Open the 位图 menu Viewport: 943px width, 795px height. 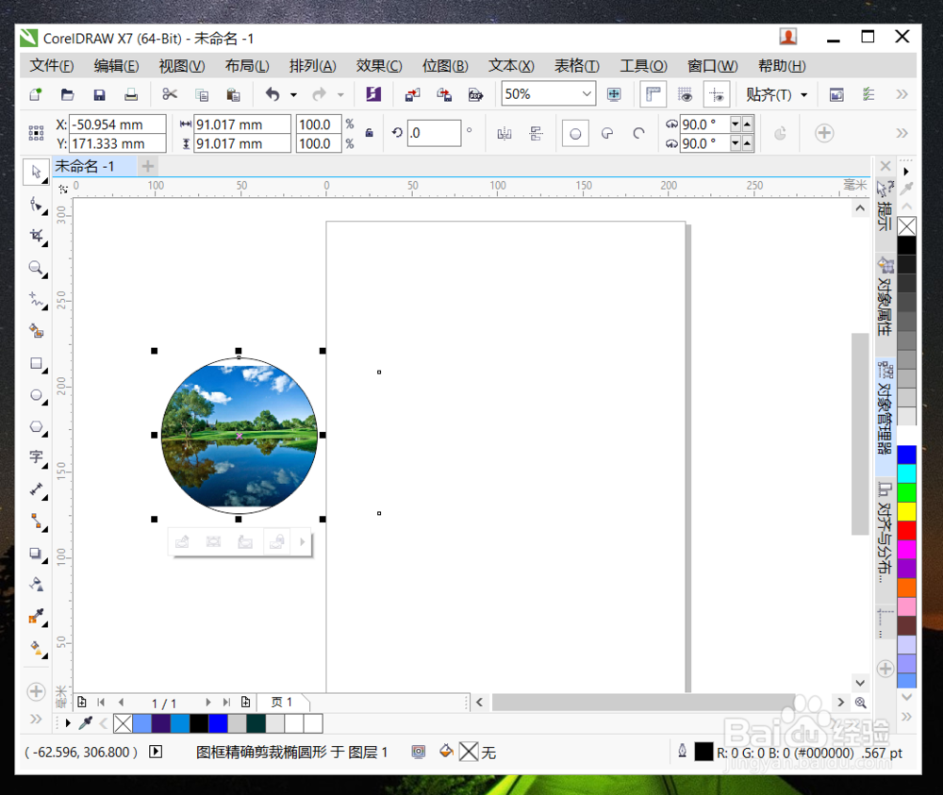[445, 66]
